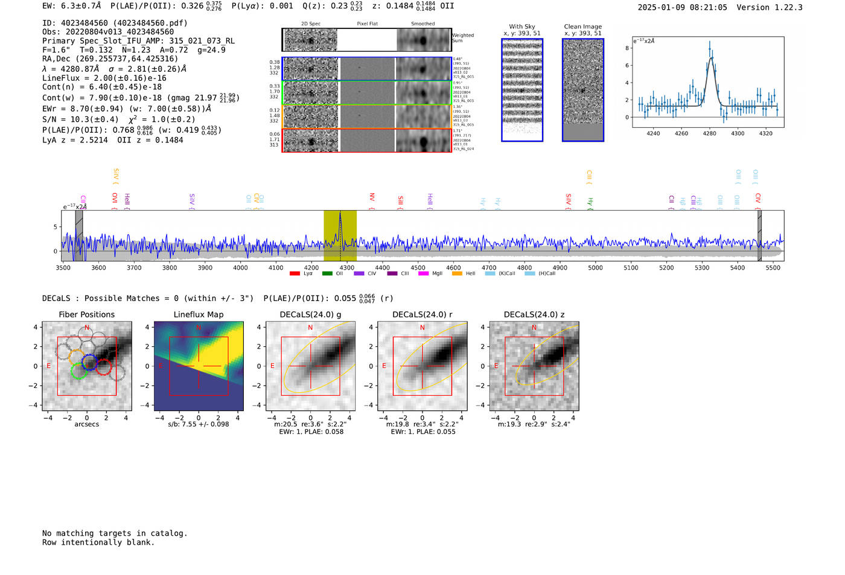Select the red-bordered 2D spectrum fiber row
The image size is (845, 575).
(x=367, y=141)
